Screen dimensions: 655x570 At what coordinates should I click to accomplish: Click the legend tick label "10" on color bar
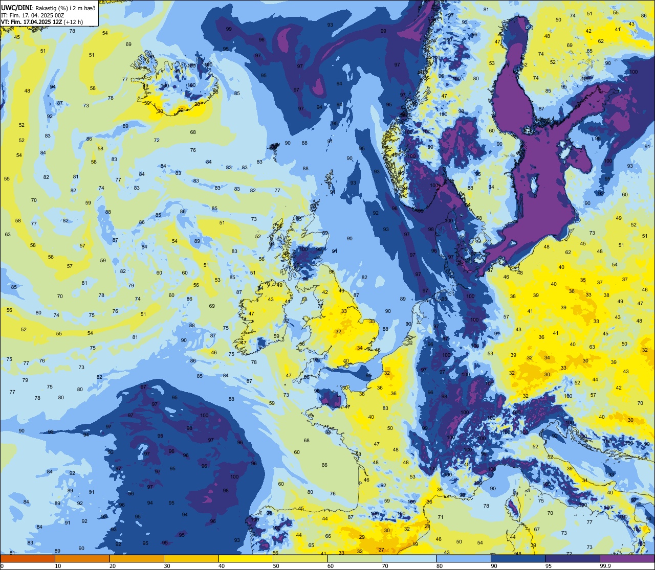(58, 566)
